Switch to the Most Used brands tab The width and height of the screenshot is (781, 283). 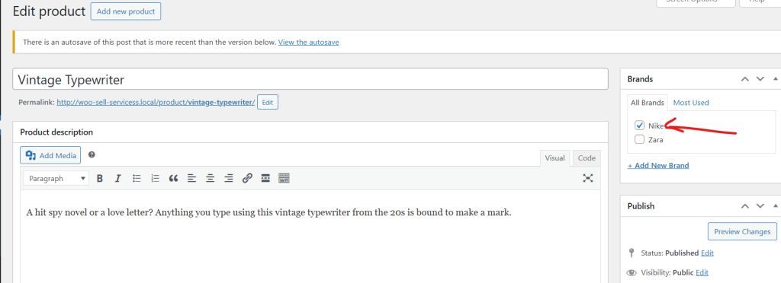(x=691, y=103)
